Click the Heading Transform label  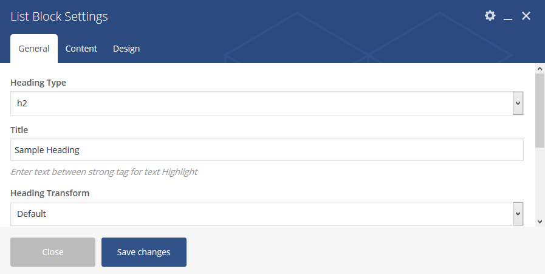50,193
